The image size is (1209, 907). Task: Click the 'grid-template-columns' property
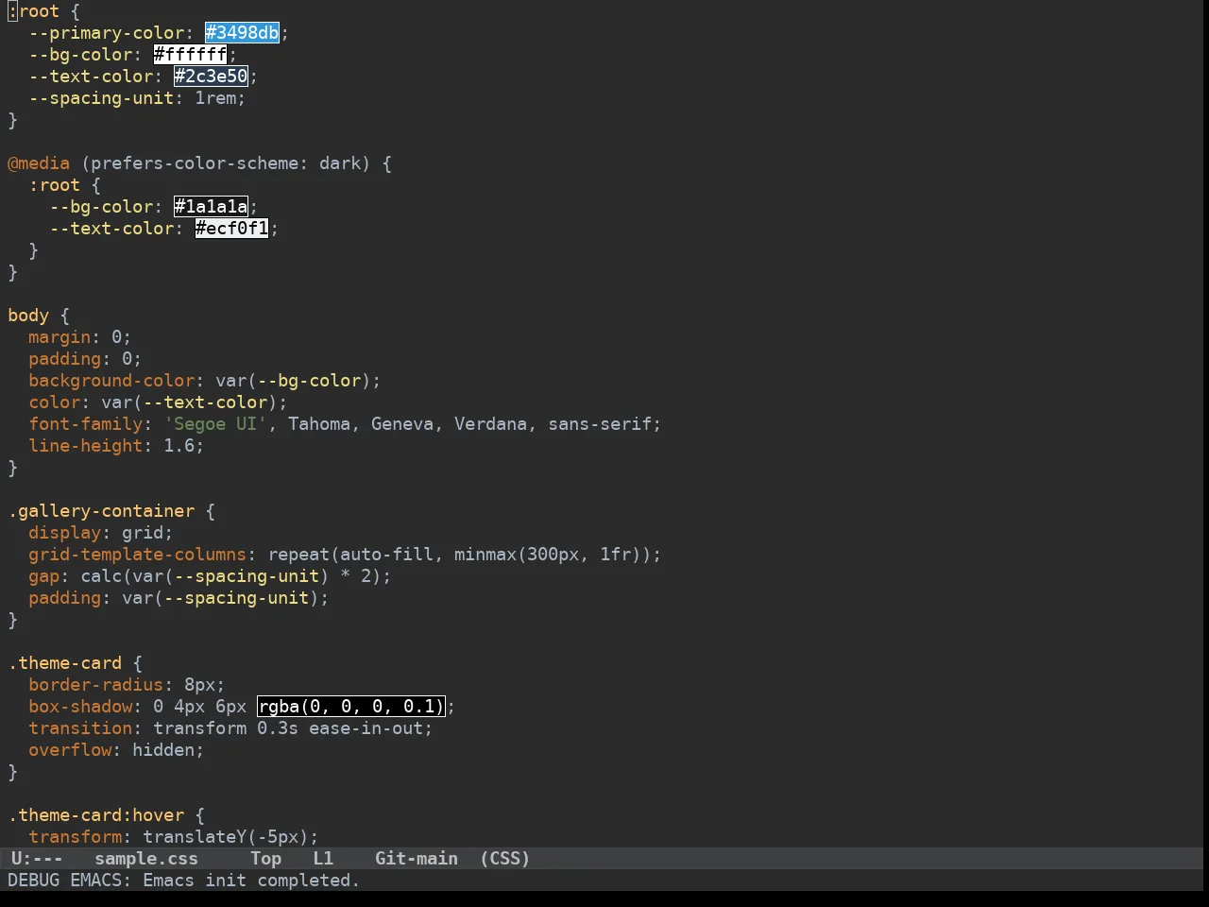pyautogui.click(x=138, y=555)
